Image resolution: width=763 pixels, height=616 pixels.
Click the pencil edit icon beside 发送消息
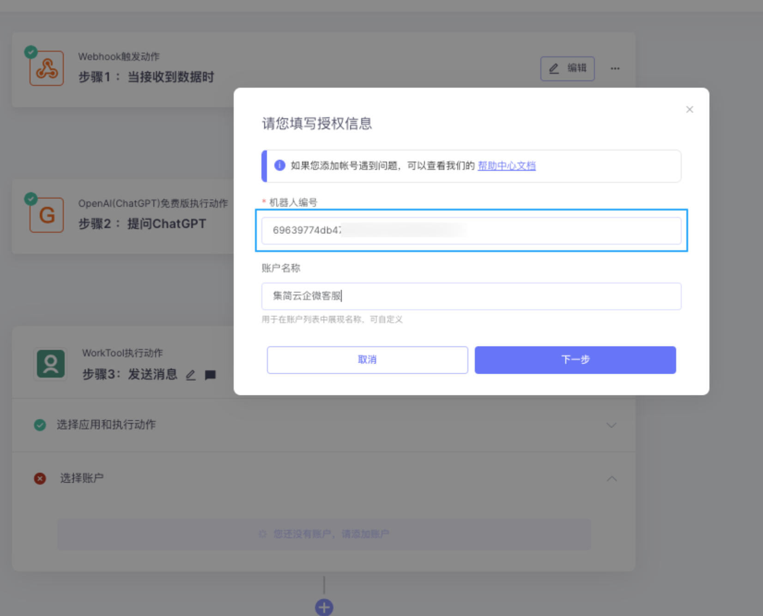tap(191, 375)
